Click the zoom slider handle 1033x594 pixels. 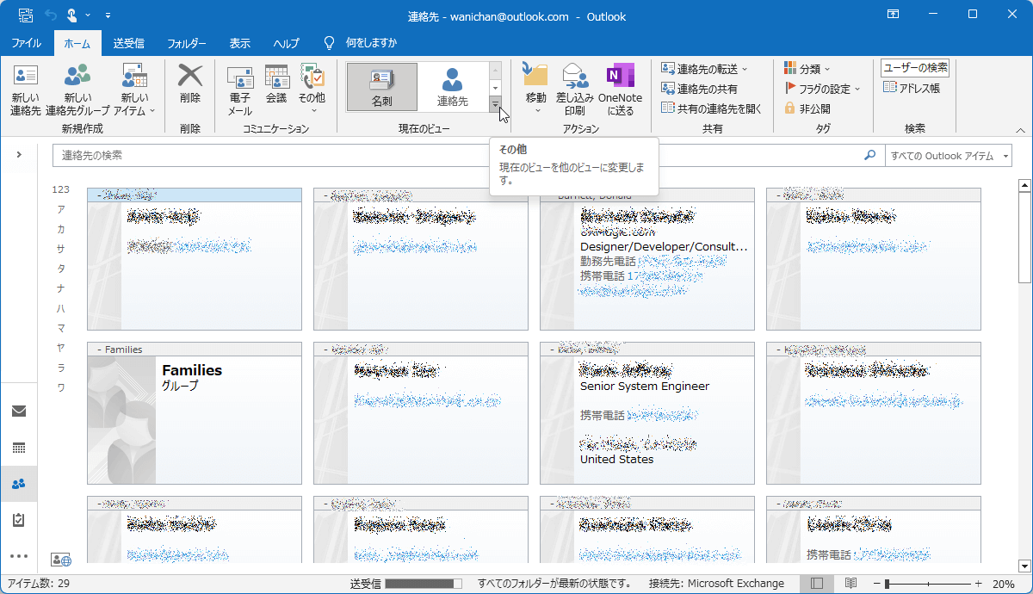(887, 583)
